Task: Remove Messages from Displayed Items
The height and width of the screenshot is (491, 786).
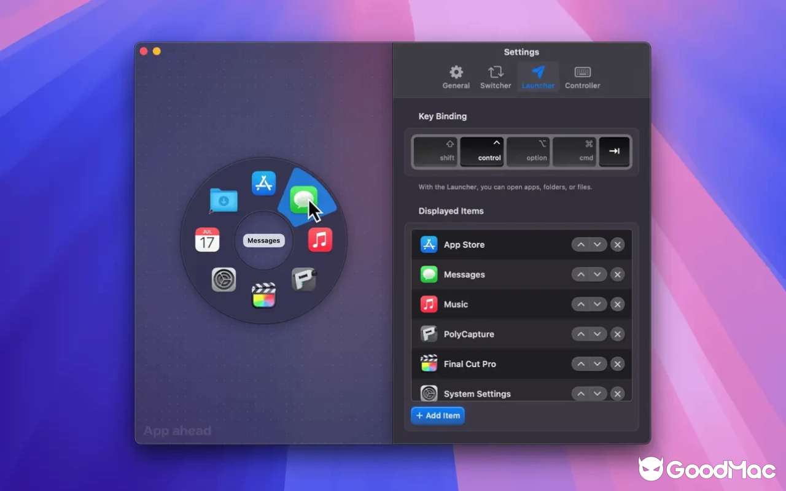Action: [x=618, y=274]
